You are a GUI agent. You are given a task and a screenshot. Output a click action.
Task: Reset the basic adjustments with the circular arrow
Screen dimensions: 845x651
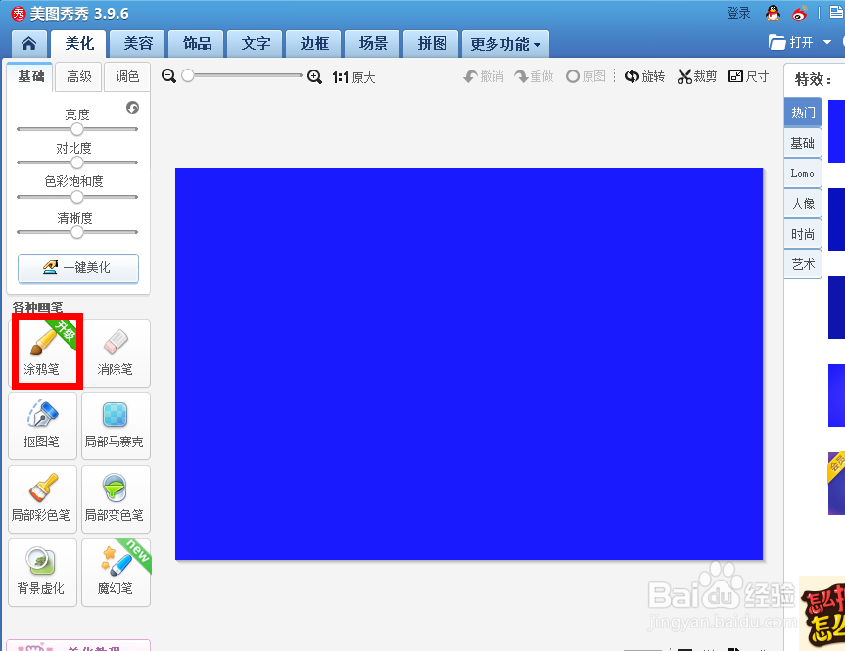pyautogui.click(x=132, y=108)
